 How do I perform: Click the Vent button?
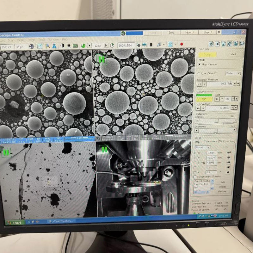pos(233,54)
